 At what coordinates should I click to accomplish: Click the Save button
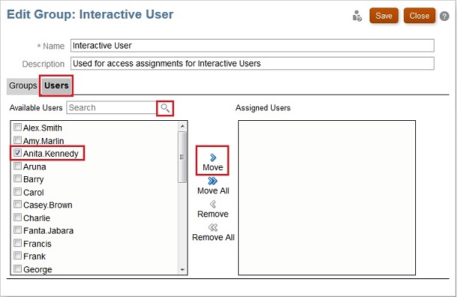[384, 16]
